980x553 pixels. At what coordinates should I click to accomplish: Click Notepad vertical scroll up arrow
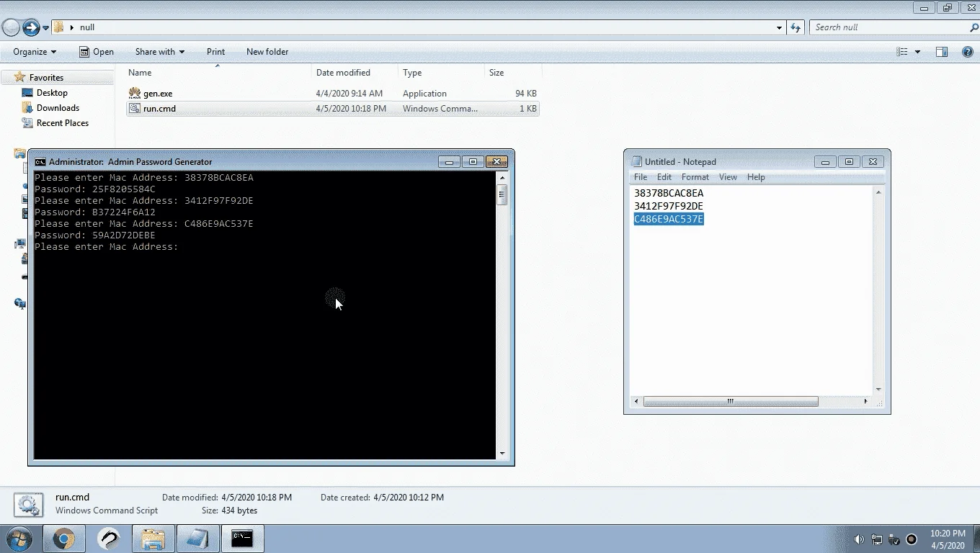pos(878,192)
